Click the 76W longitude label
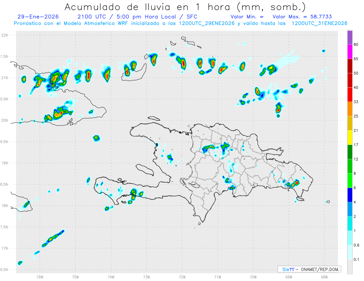The height and width of the screenshot is (281, 364). click(40, 277)
